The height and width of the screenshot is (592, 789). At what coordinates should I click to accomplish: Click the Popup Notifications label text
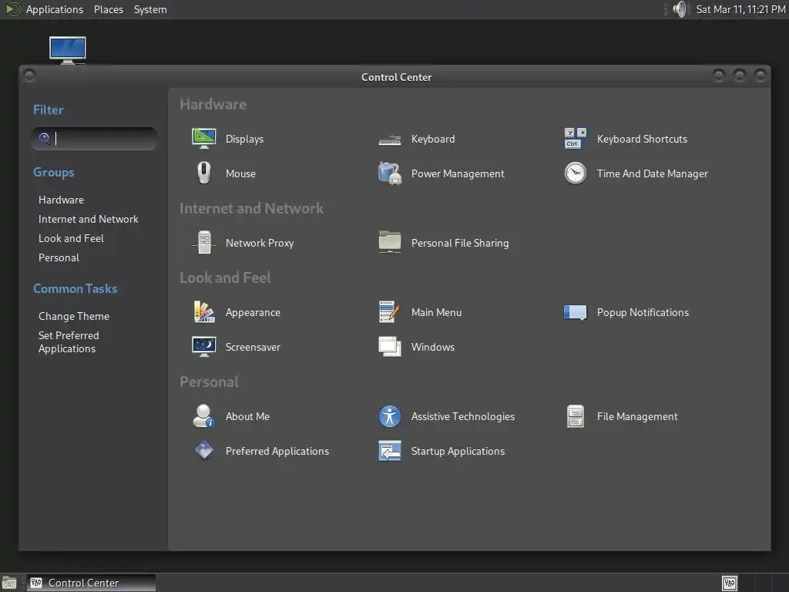[643, 313]
